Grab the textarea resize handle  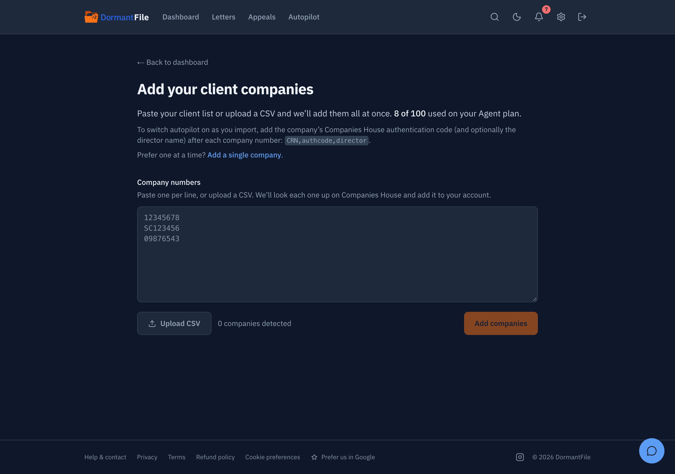tap(534, 299)
